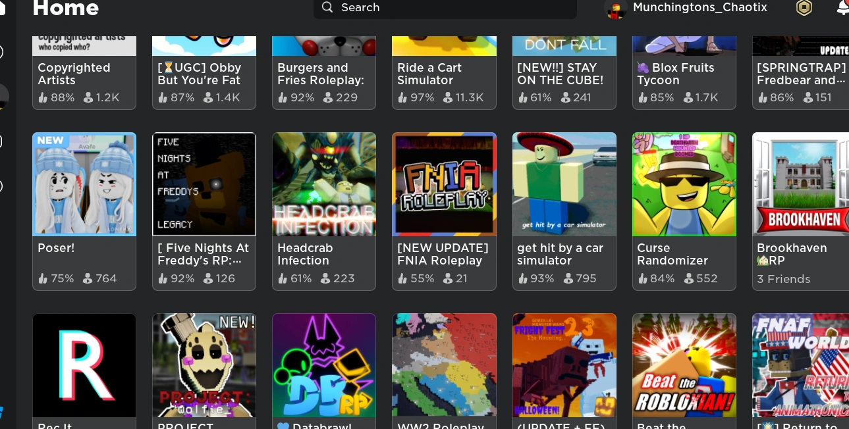Click the thumbs-up rating icon on Headcrab Infection
The width and height of the screenshot is (849, 429).
[x=284, y=278]
